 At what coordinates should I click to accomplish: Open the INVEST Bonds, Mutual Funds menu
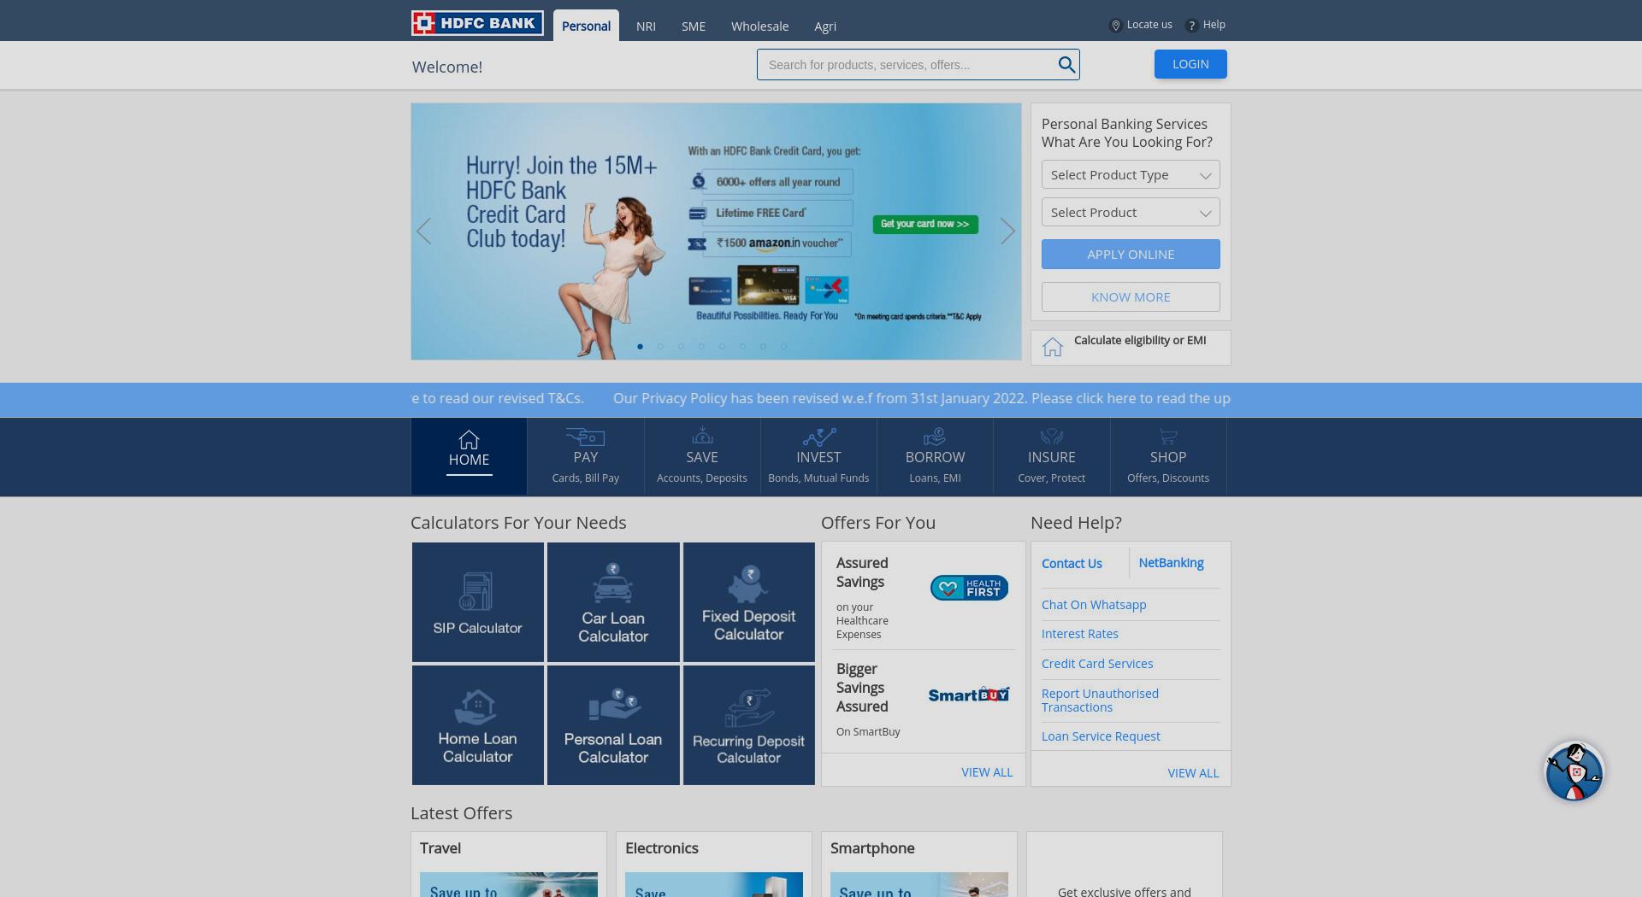coord(818,456)
